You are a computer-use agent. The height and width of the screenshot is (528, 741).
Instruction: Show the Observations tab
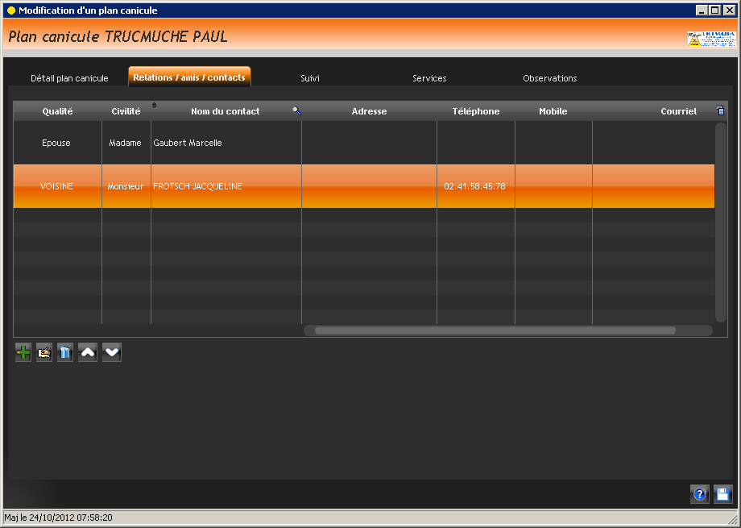[x=549, y=78]
